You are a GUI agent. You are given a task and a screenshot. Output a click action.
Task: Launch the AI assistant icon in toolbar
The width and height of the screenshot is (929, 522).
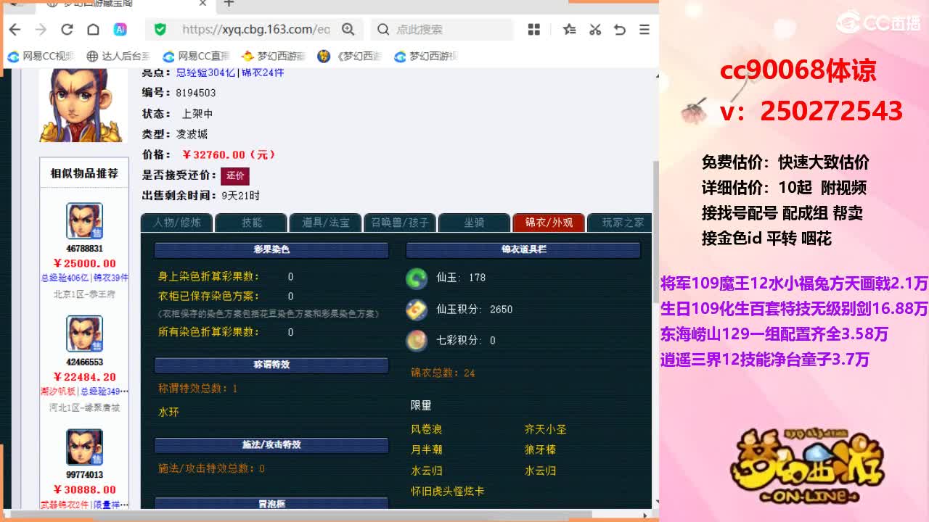click(120, 30)
